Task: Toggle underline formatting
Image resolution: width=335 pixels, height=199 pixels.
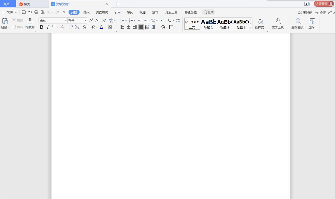Action: point(54,27)
